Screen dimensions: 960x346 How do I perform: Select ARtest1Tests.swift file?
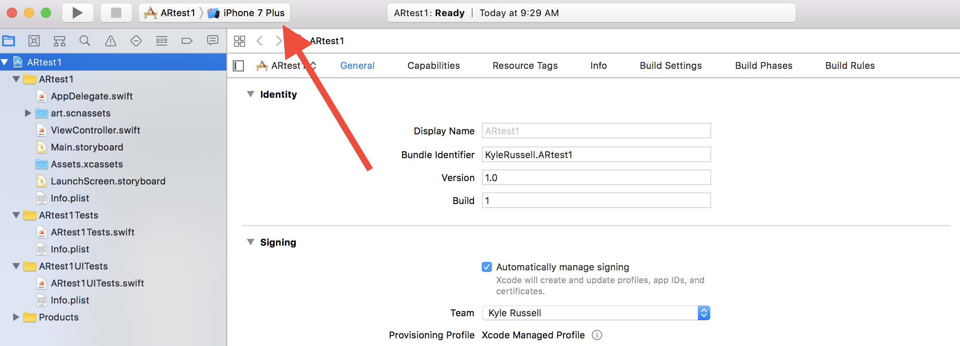click(92, 232)
